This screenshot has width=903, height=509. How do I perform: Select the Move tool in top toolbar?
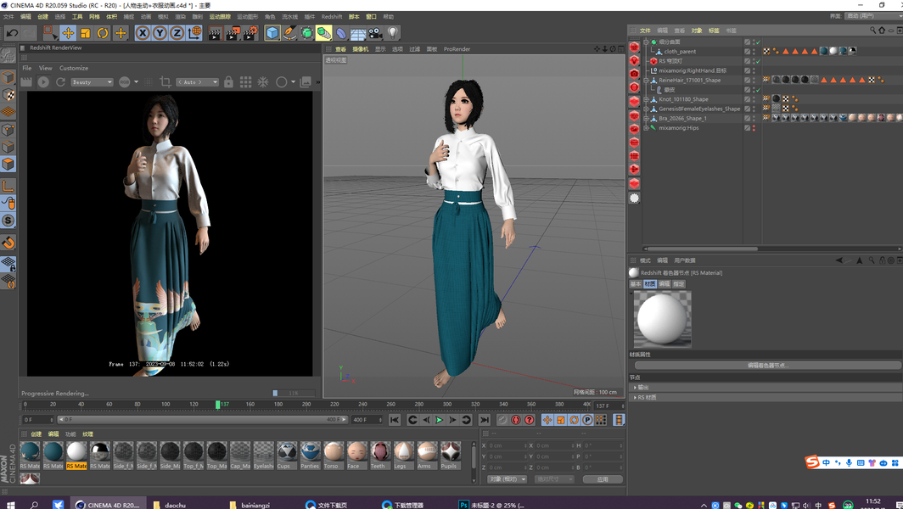pyautogui.click(x=68, y=33)
